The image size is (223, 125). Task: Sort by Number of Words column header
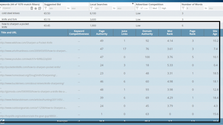point(192,4)
